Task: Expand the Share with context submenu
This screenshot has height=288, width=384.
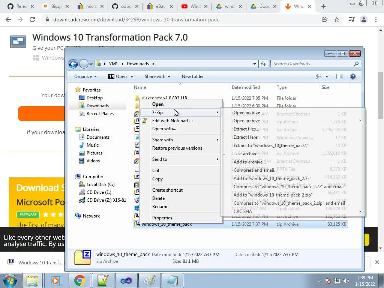Action: pos(181,140)
